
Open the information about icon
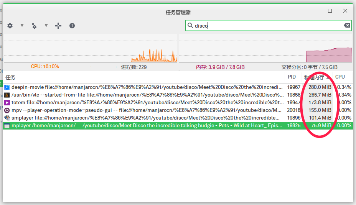72,26
